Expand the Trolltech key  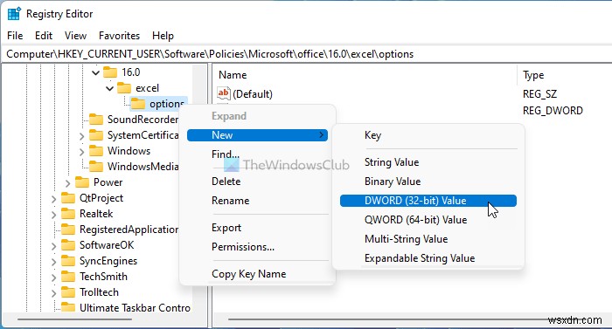point(53,293)
